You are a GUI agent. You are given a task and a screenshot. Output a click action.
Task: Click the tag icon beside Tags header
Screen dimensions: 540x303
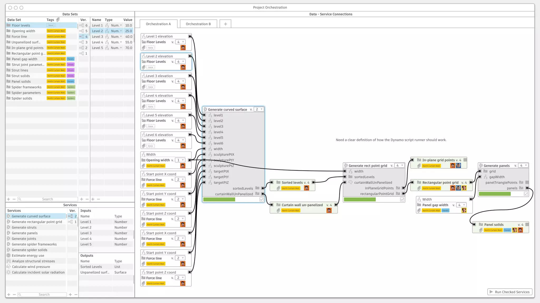pos(58,20)
